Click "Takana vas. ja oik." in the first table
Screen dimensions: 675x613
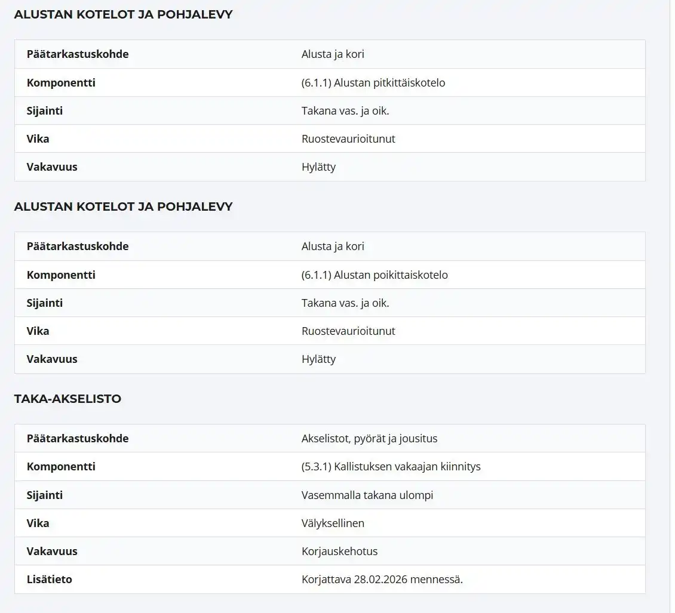(x=345, y=111)
